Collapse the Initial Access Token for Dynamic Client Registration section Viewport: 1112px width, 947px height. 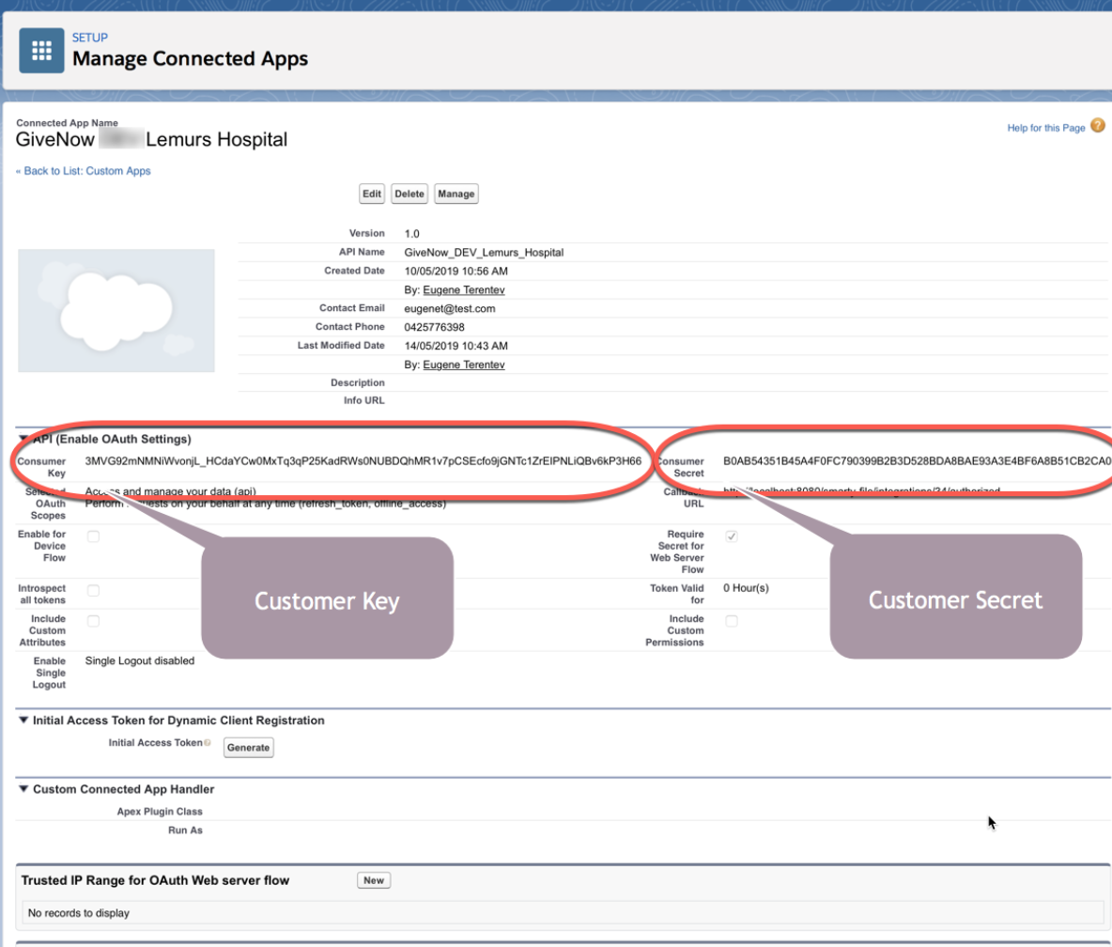pos(23,720)
